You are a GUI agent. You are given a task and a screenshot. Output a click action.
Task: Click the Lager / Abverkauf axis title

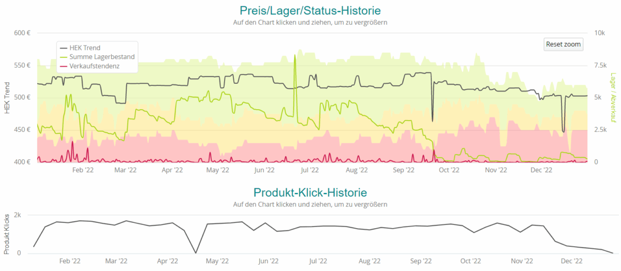(613, 98)
